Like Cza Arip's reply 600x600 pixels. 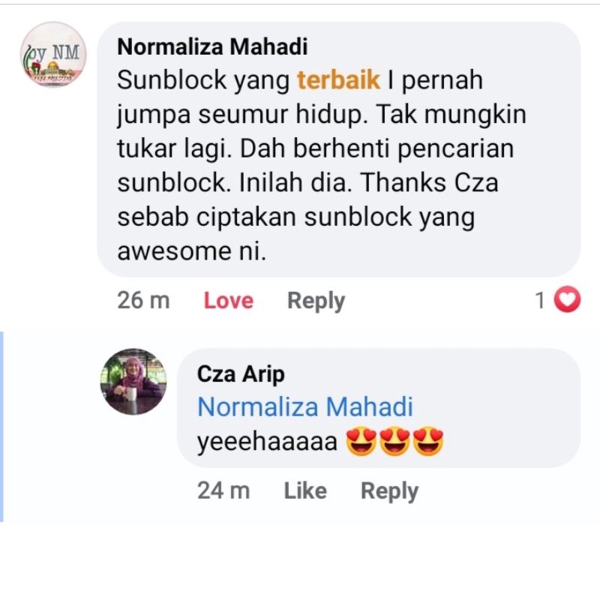coord(305,491)
